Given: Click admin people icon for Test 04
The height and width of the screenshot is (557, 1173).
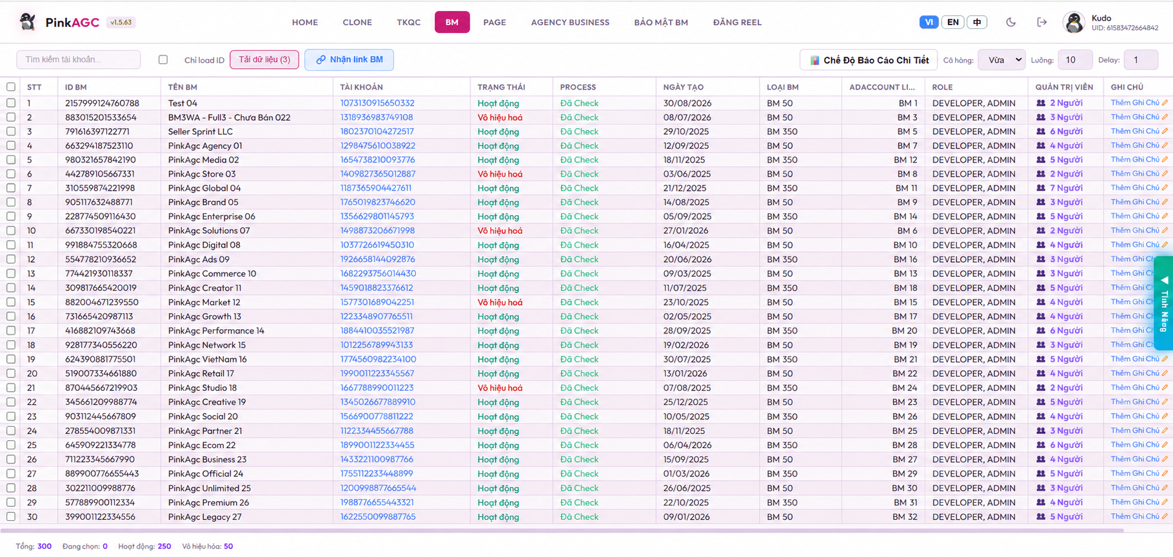Looking at the screenshot, I should [1041, 103].
